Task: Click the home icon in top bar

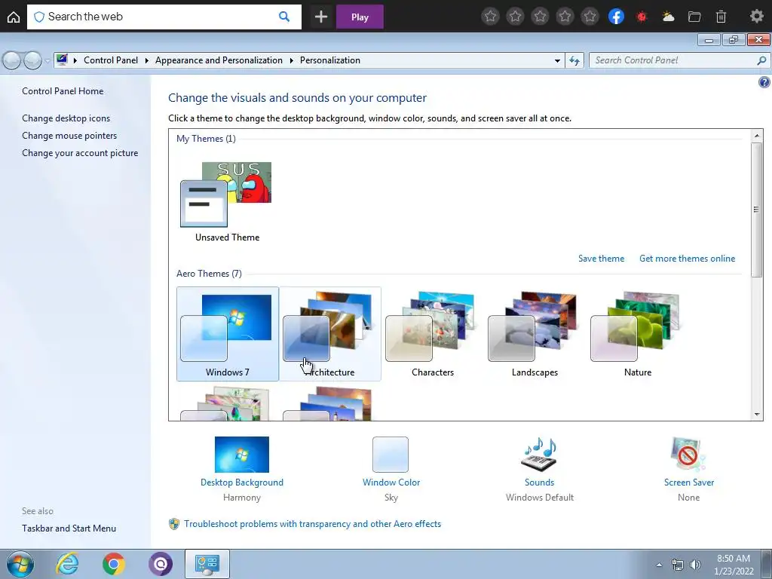Action: click(x=14, y=17)
